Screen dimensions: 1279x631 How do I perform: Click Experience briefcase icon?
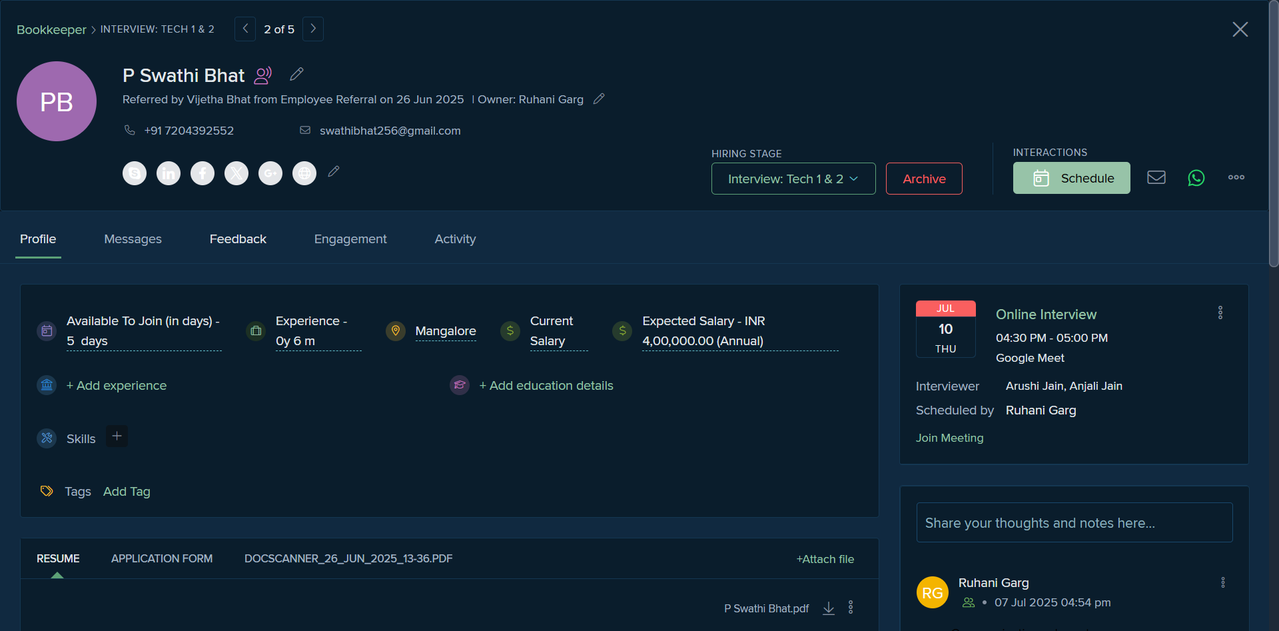[256, 330]
